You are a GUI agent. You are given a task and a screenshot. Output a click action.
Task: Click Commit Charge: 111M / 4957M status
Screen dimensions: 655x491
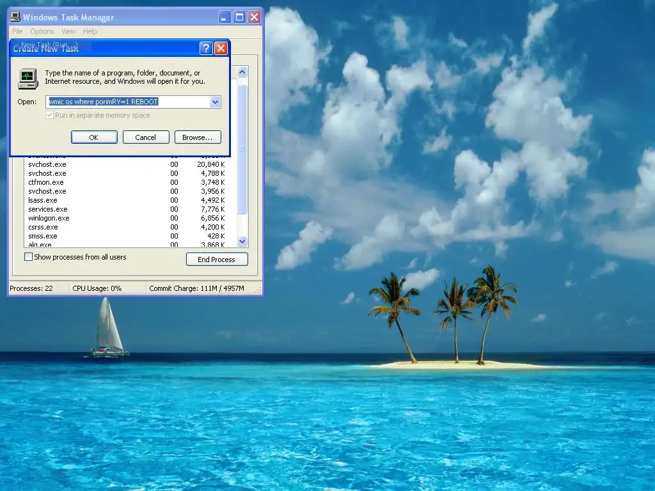click(x=196, y=288)
